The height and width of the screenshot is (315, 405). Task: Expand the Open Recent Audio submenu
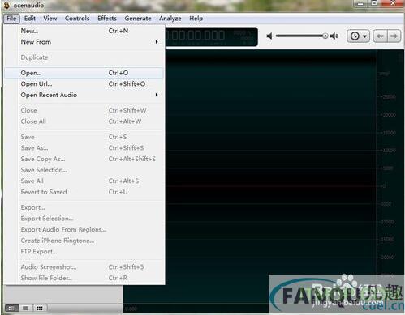[84, 95]
